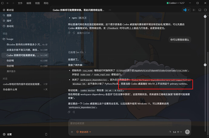Open the device icon beside settings
This screenshot has height=138, width=209.
pyautogui.click(x=46, y=134)
